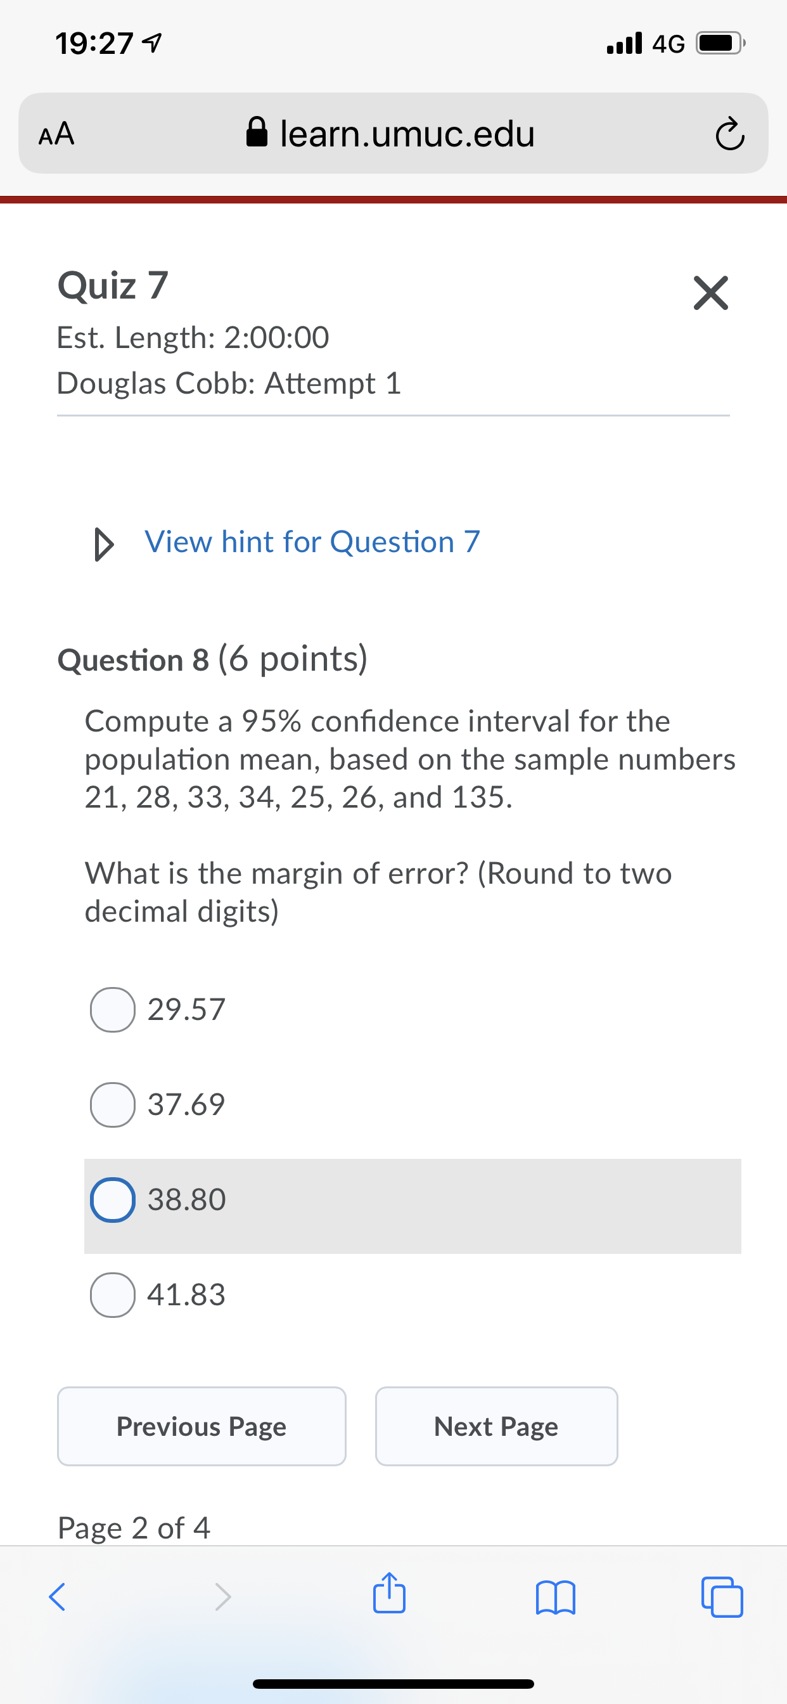This screenshot has height=1704, width=787.
Task: Select answer 29.57 for Question 8
Action: click(x=112, y=1008)
